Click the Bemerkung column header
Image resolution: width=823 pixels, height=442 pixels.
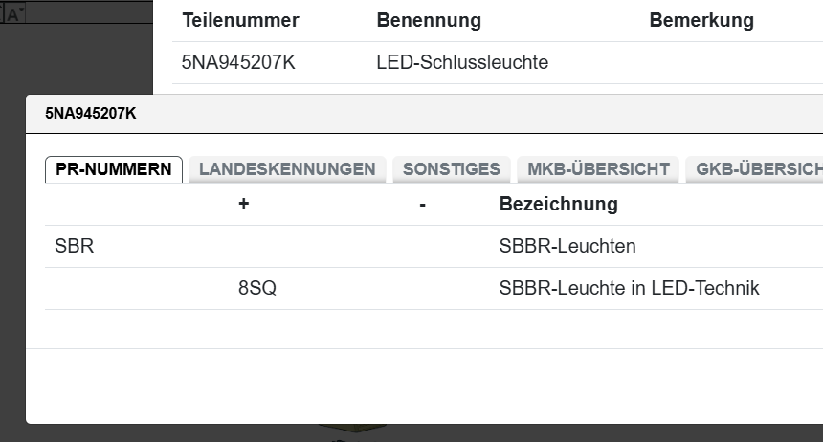click(x=701, y=20)
